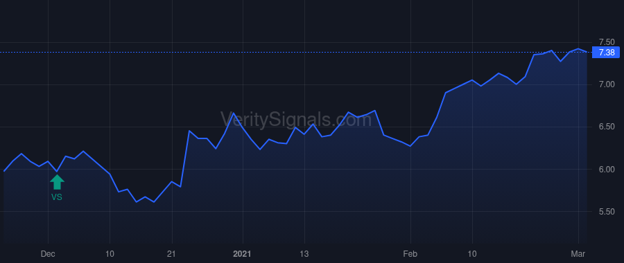Click the green VS buy signal arrow

click(x=57, y=182)
